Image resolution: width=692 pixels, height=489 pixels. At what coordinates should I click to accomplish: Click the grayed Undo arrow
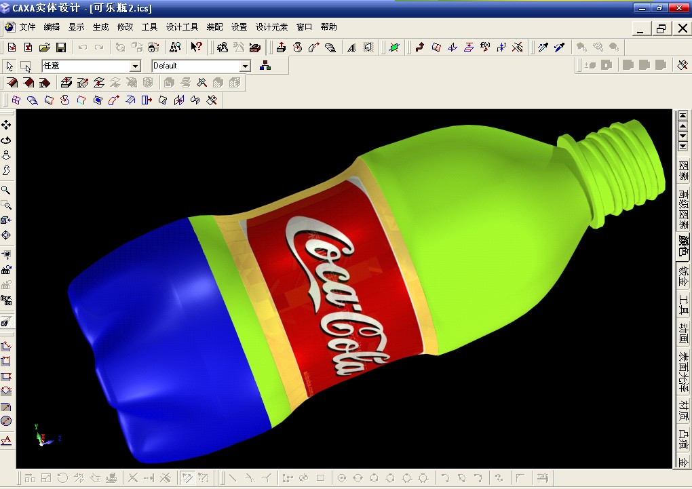83,47
